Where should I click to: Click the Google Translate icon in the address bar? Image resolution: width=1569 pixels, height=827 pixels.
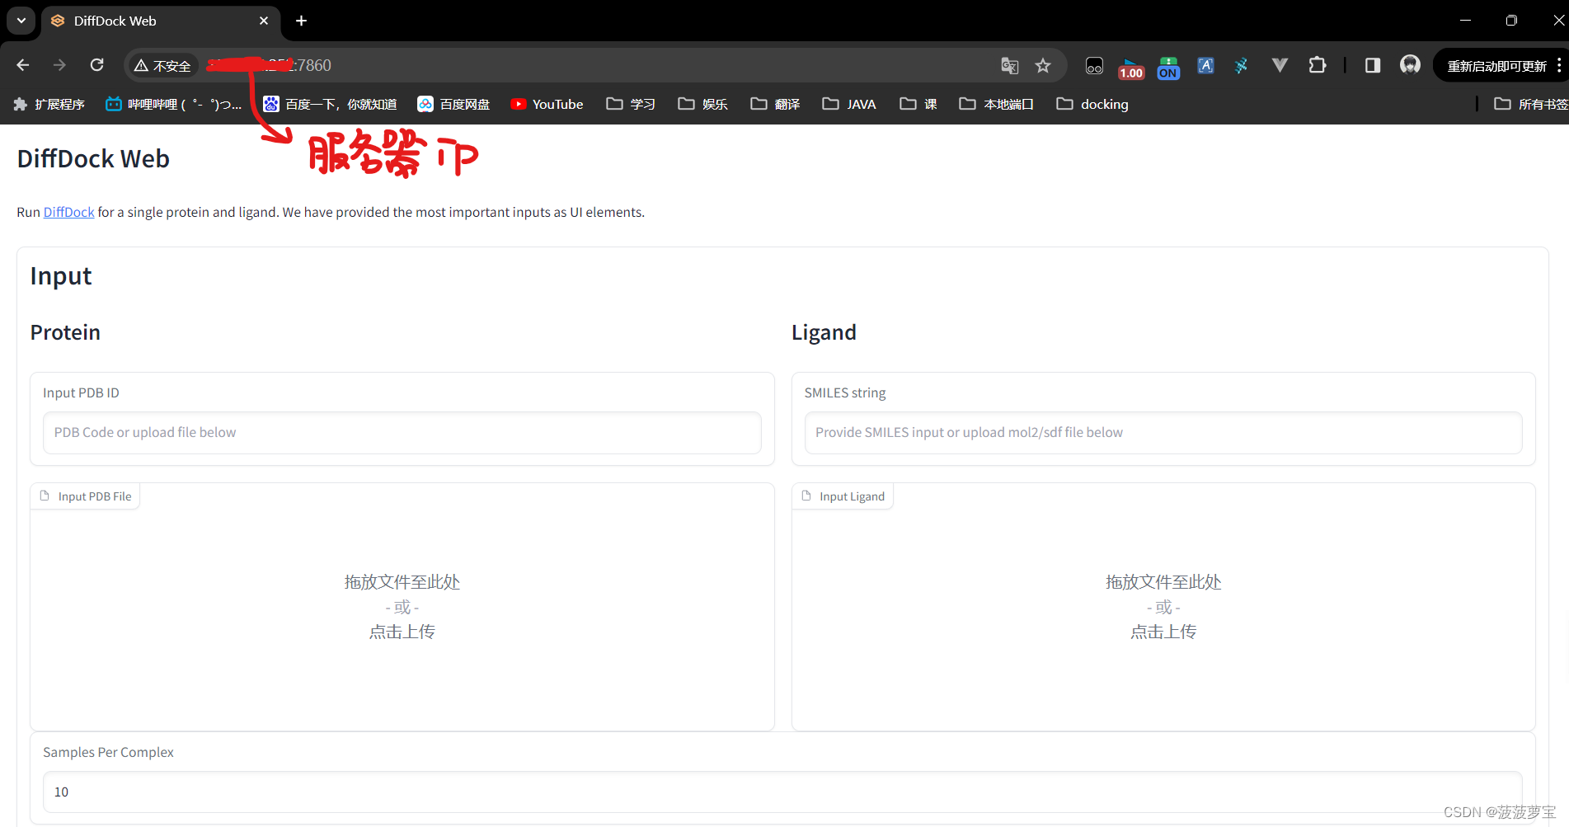tap(1008, 65)
